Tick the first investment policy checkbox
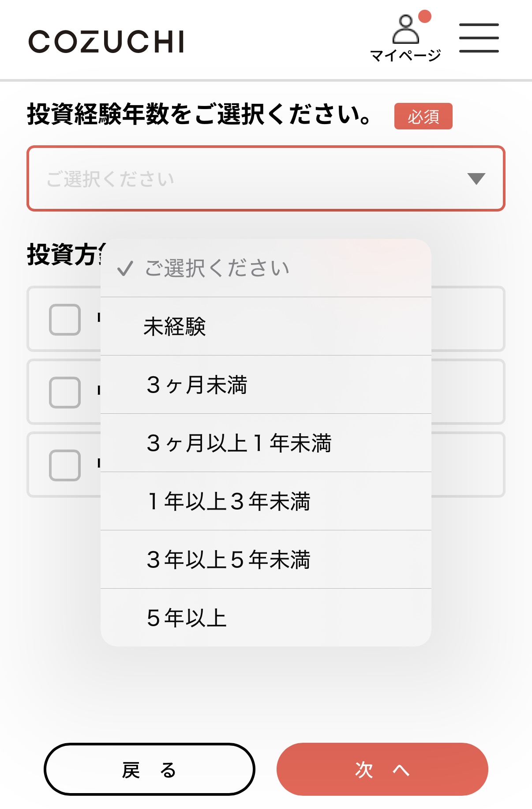Image resolution: width=532 pixels, height=809 pixels. [65, 319]
